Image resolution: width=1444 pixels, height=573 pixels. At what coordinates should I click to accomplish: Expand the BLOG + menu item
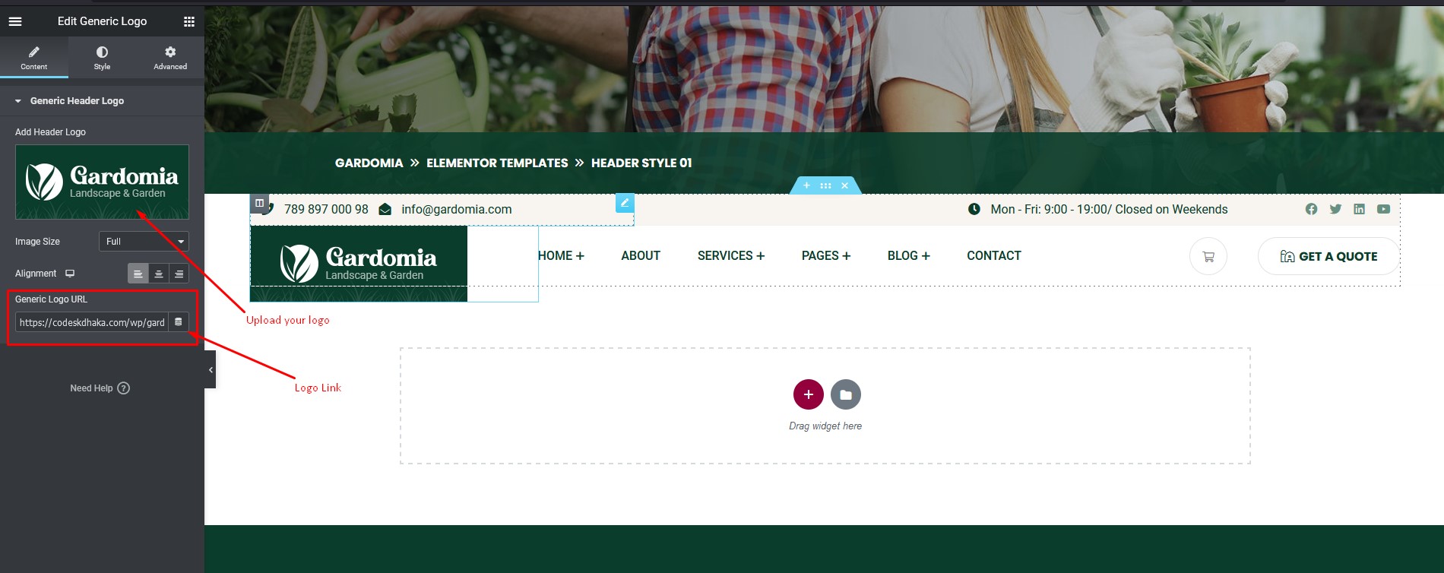[x=909, y=256]
